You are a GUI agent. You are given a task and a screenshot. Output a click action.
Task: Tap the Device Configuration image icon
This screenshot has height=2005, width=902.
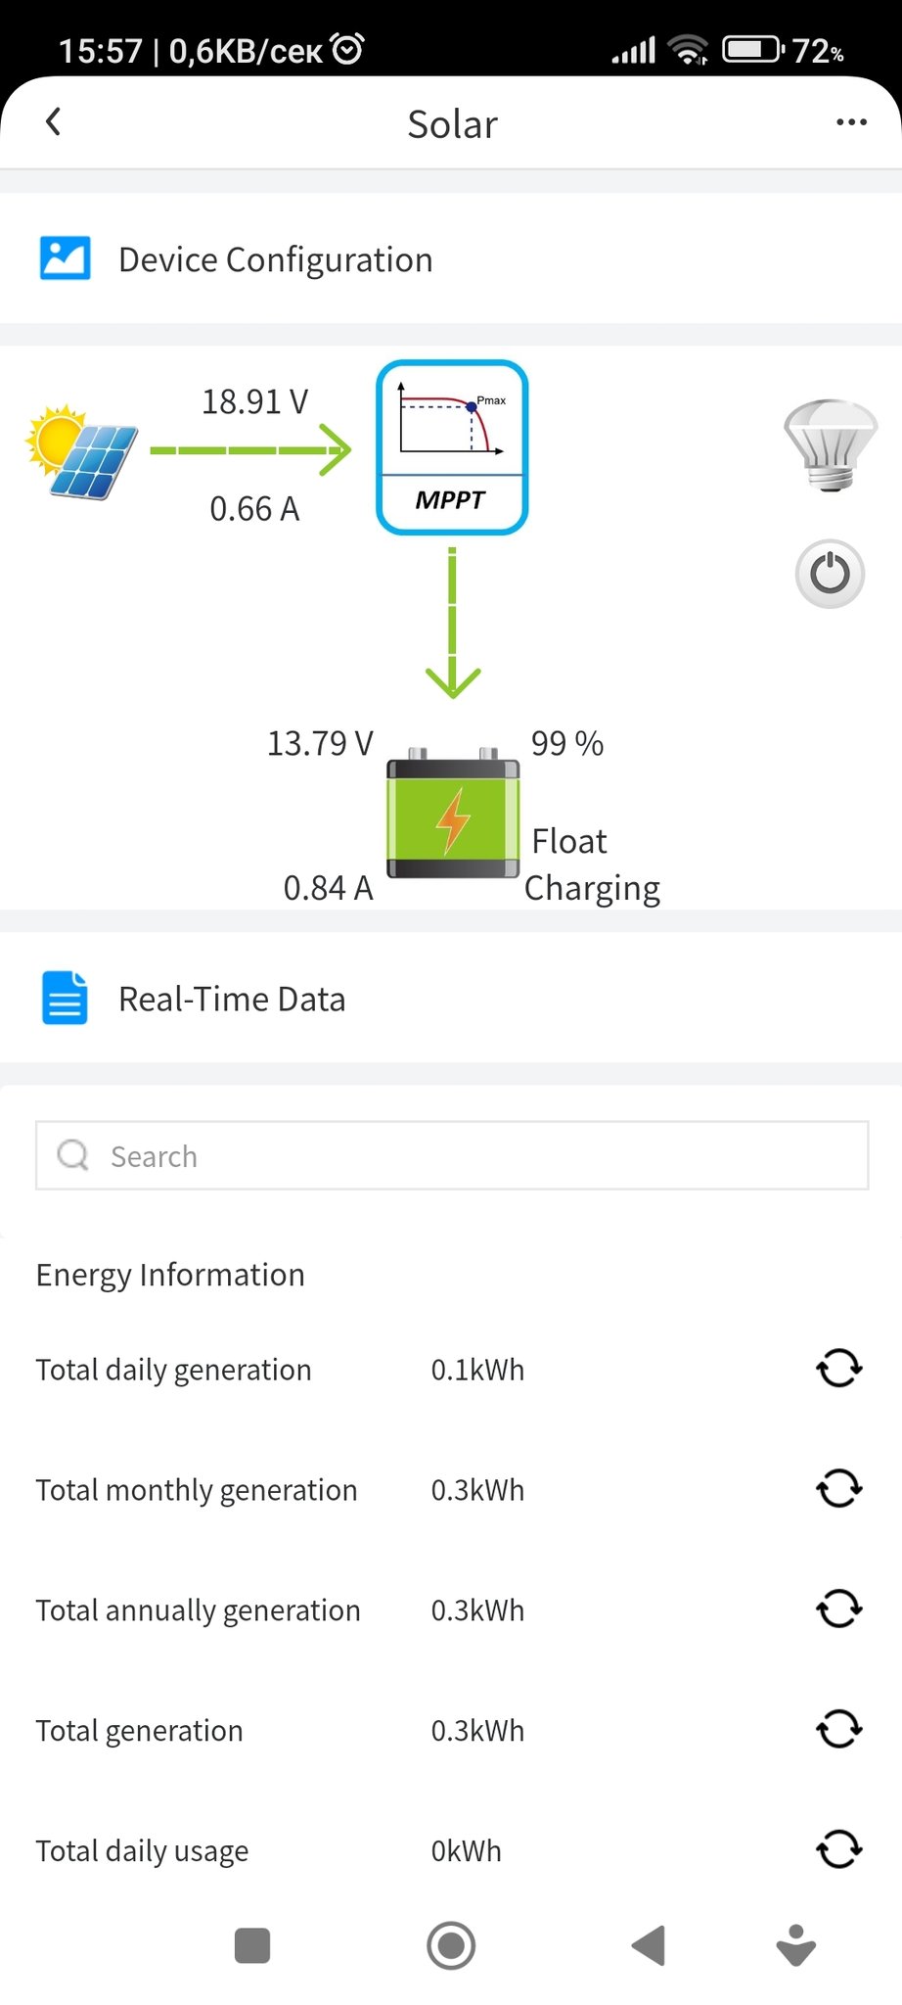(x=65, y=258)
